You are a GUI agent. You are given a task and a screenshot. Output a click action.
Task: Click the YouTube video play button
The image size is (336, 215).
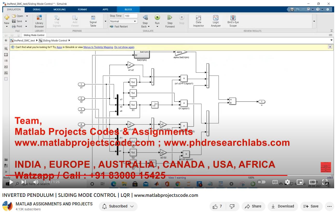click(11, 182)
